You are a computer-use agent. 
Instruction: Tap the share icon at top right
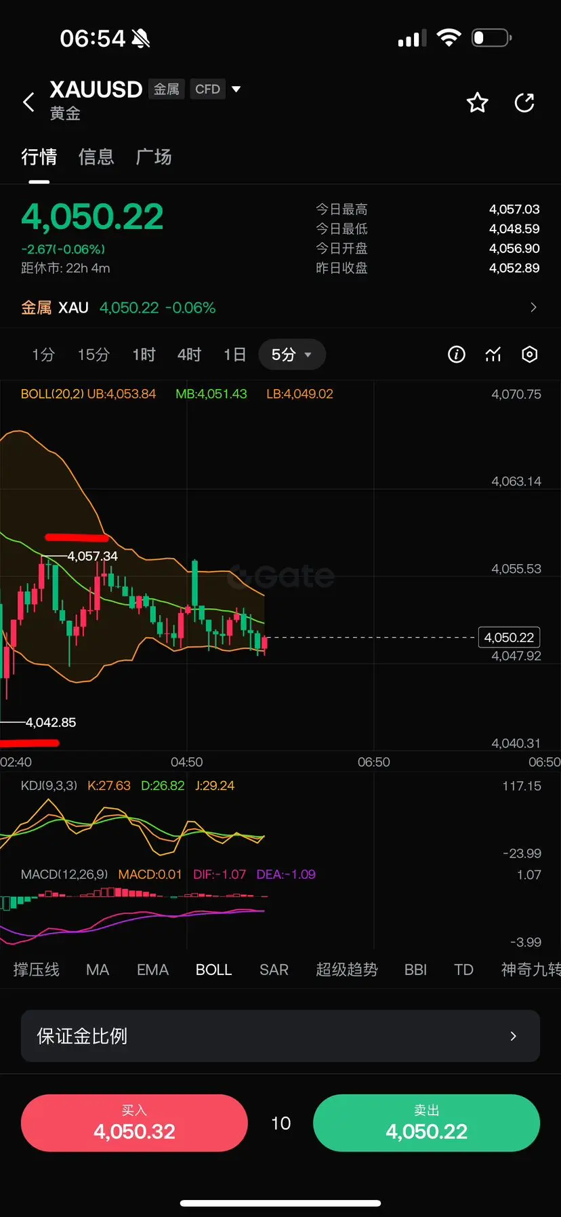pyautogui.click(x=524, y=102)
